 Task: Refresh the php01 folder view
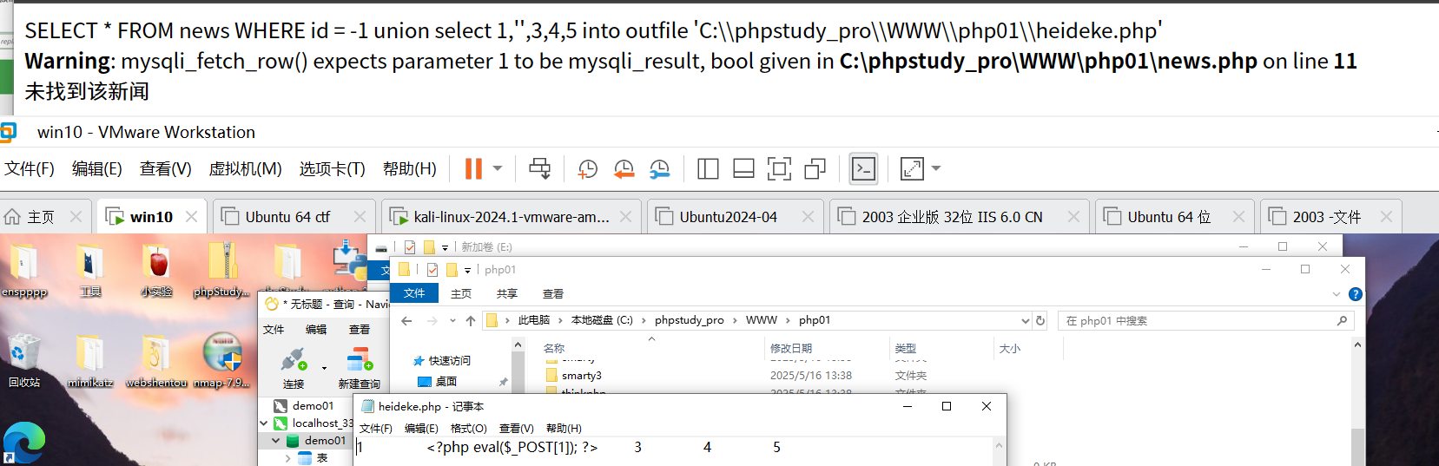click(x=1040, y=321)
